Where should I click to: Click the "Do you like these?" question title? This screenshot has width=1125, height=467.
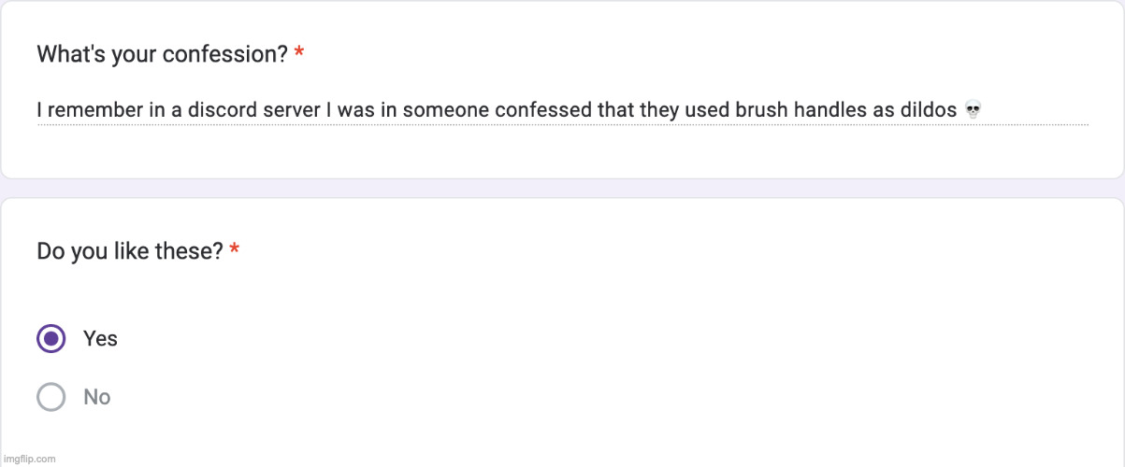(x=129, y=251)
